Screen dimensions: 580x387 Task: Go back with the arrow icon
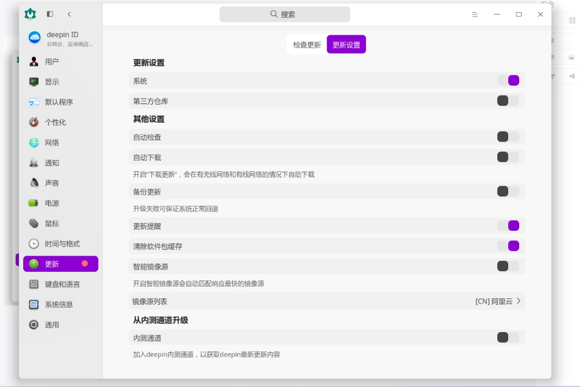pyautogui.click(x=69, y=14)
